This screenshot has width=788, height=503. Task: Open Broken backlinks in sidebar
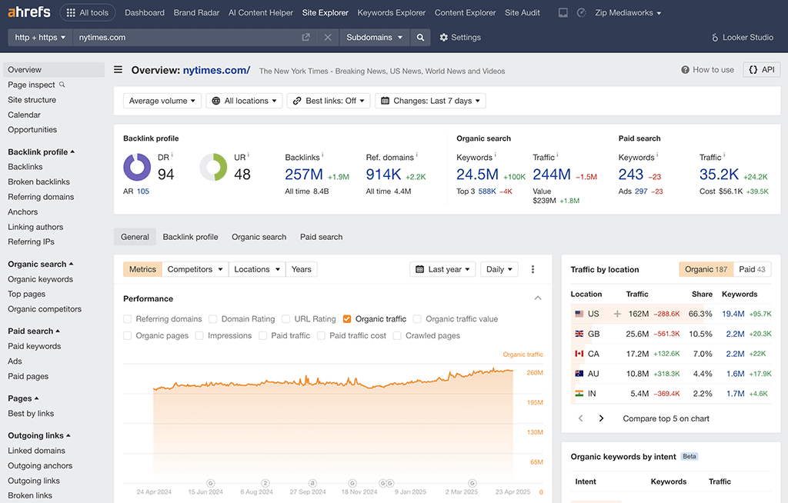click(38, 182)
